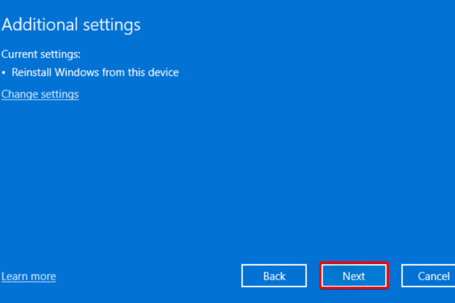This screenshot has height=303, width=455.
Task: Open the Learn more link
Action: click(x=29, y=276)
